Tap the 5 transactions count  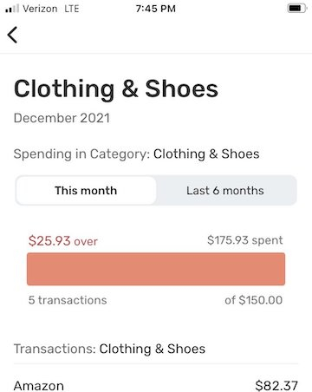pyautogui.click(x=68, y=300)
